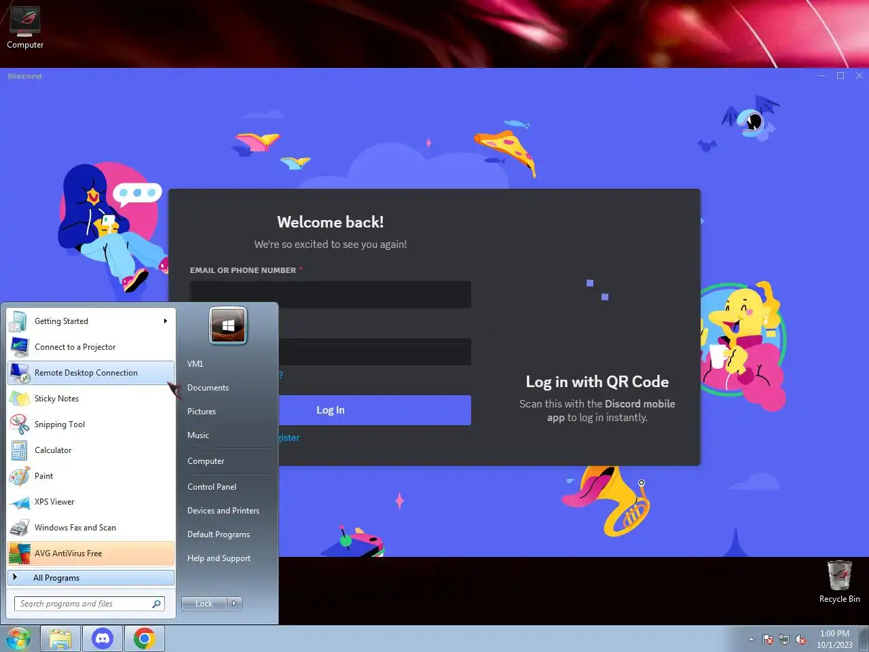Screen dimensions: 869x652
Task: Open the Recycle Bin desktop icon
Action: click(839, 582)
